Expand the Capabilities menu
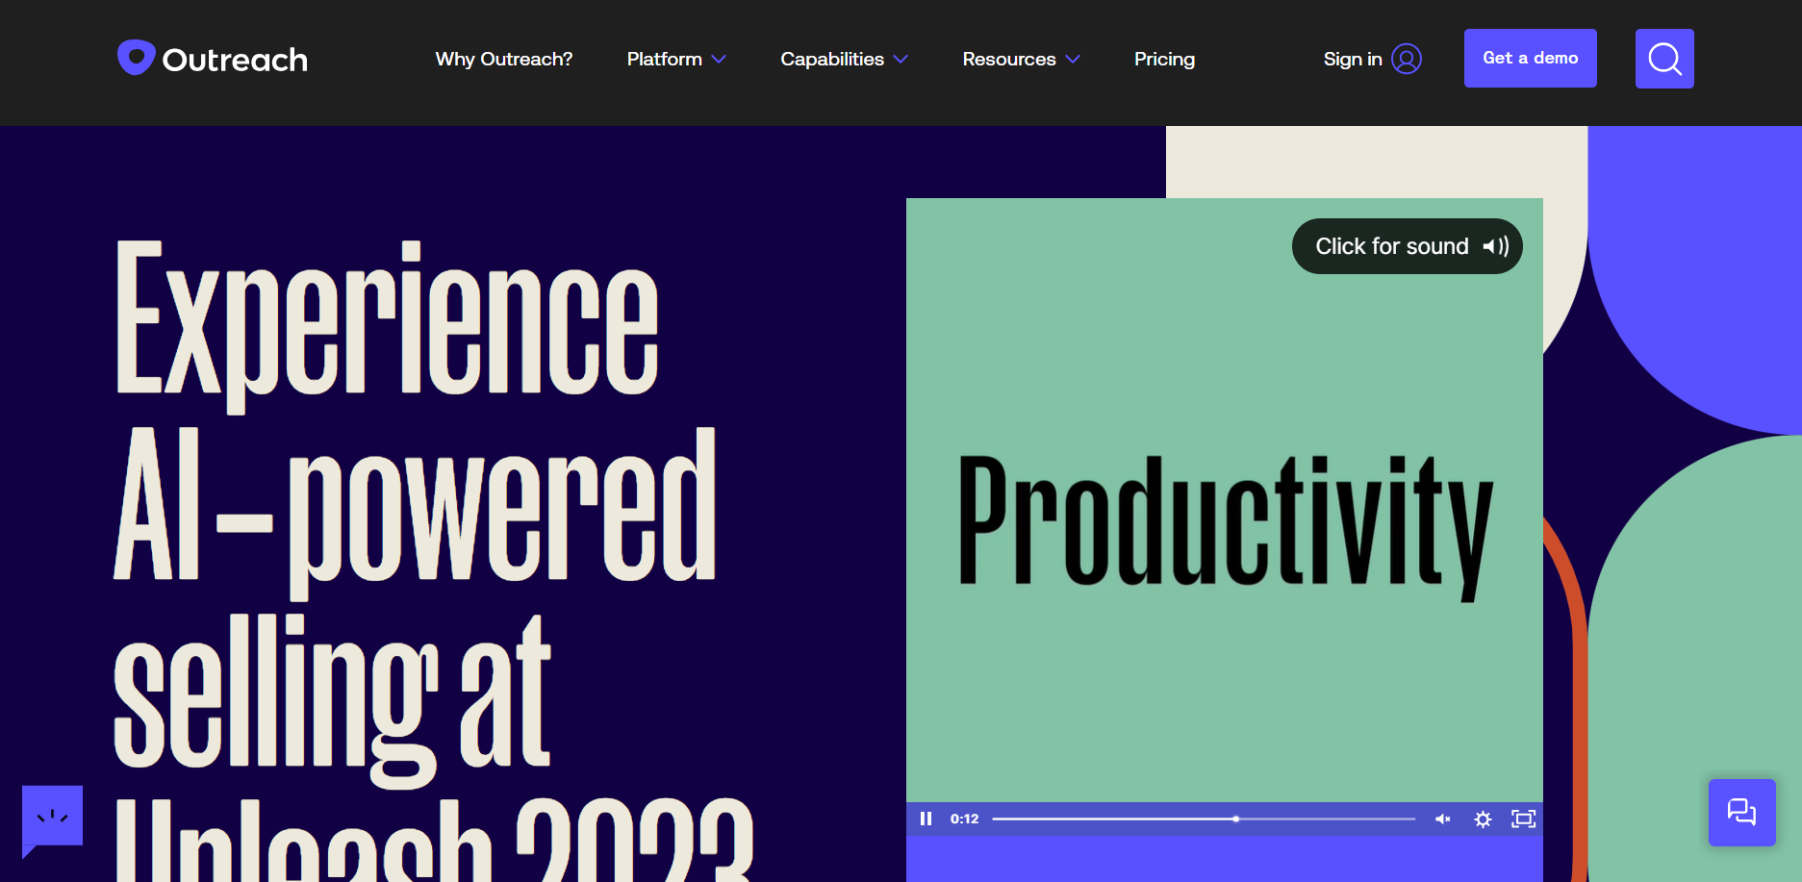1802x882 pixels. (844, 59)
